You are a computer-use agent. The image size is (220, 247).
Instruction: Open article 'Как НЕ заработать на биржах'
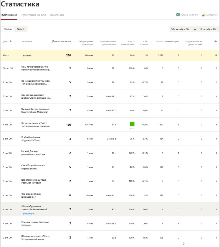[x=33, y=167]
